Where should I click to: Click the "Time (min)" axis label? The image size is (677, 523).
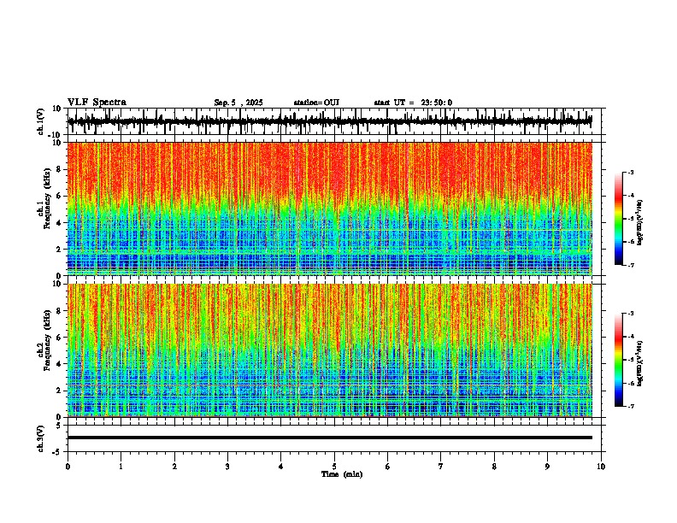click(342, 474)
